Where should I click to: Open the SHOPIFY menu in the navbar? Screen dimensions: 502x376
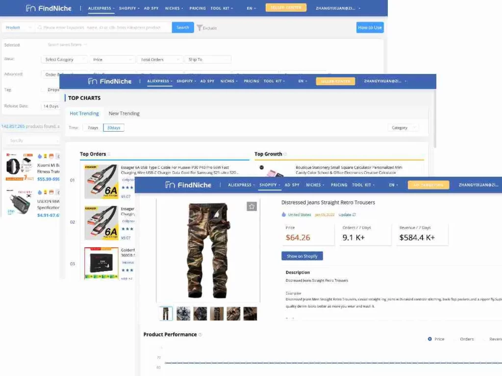(x=269, y=185)
